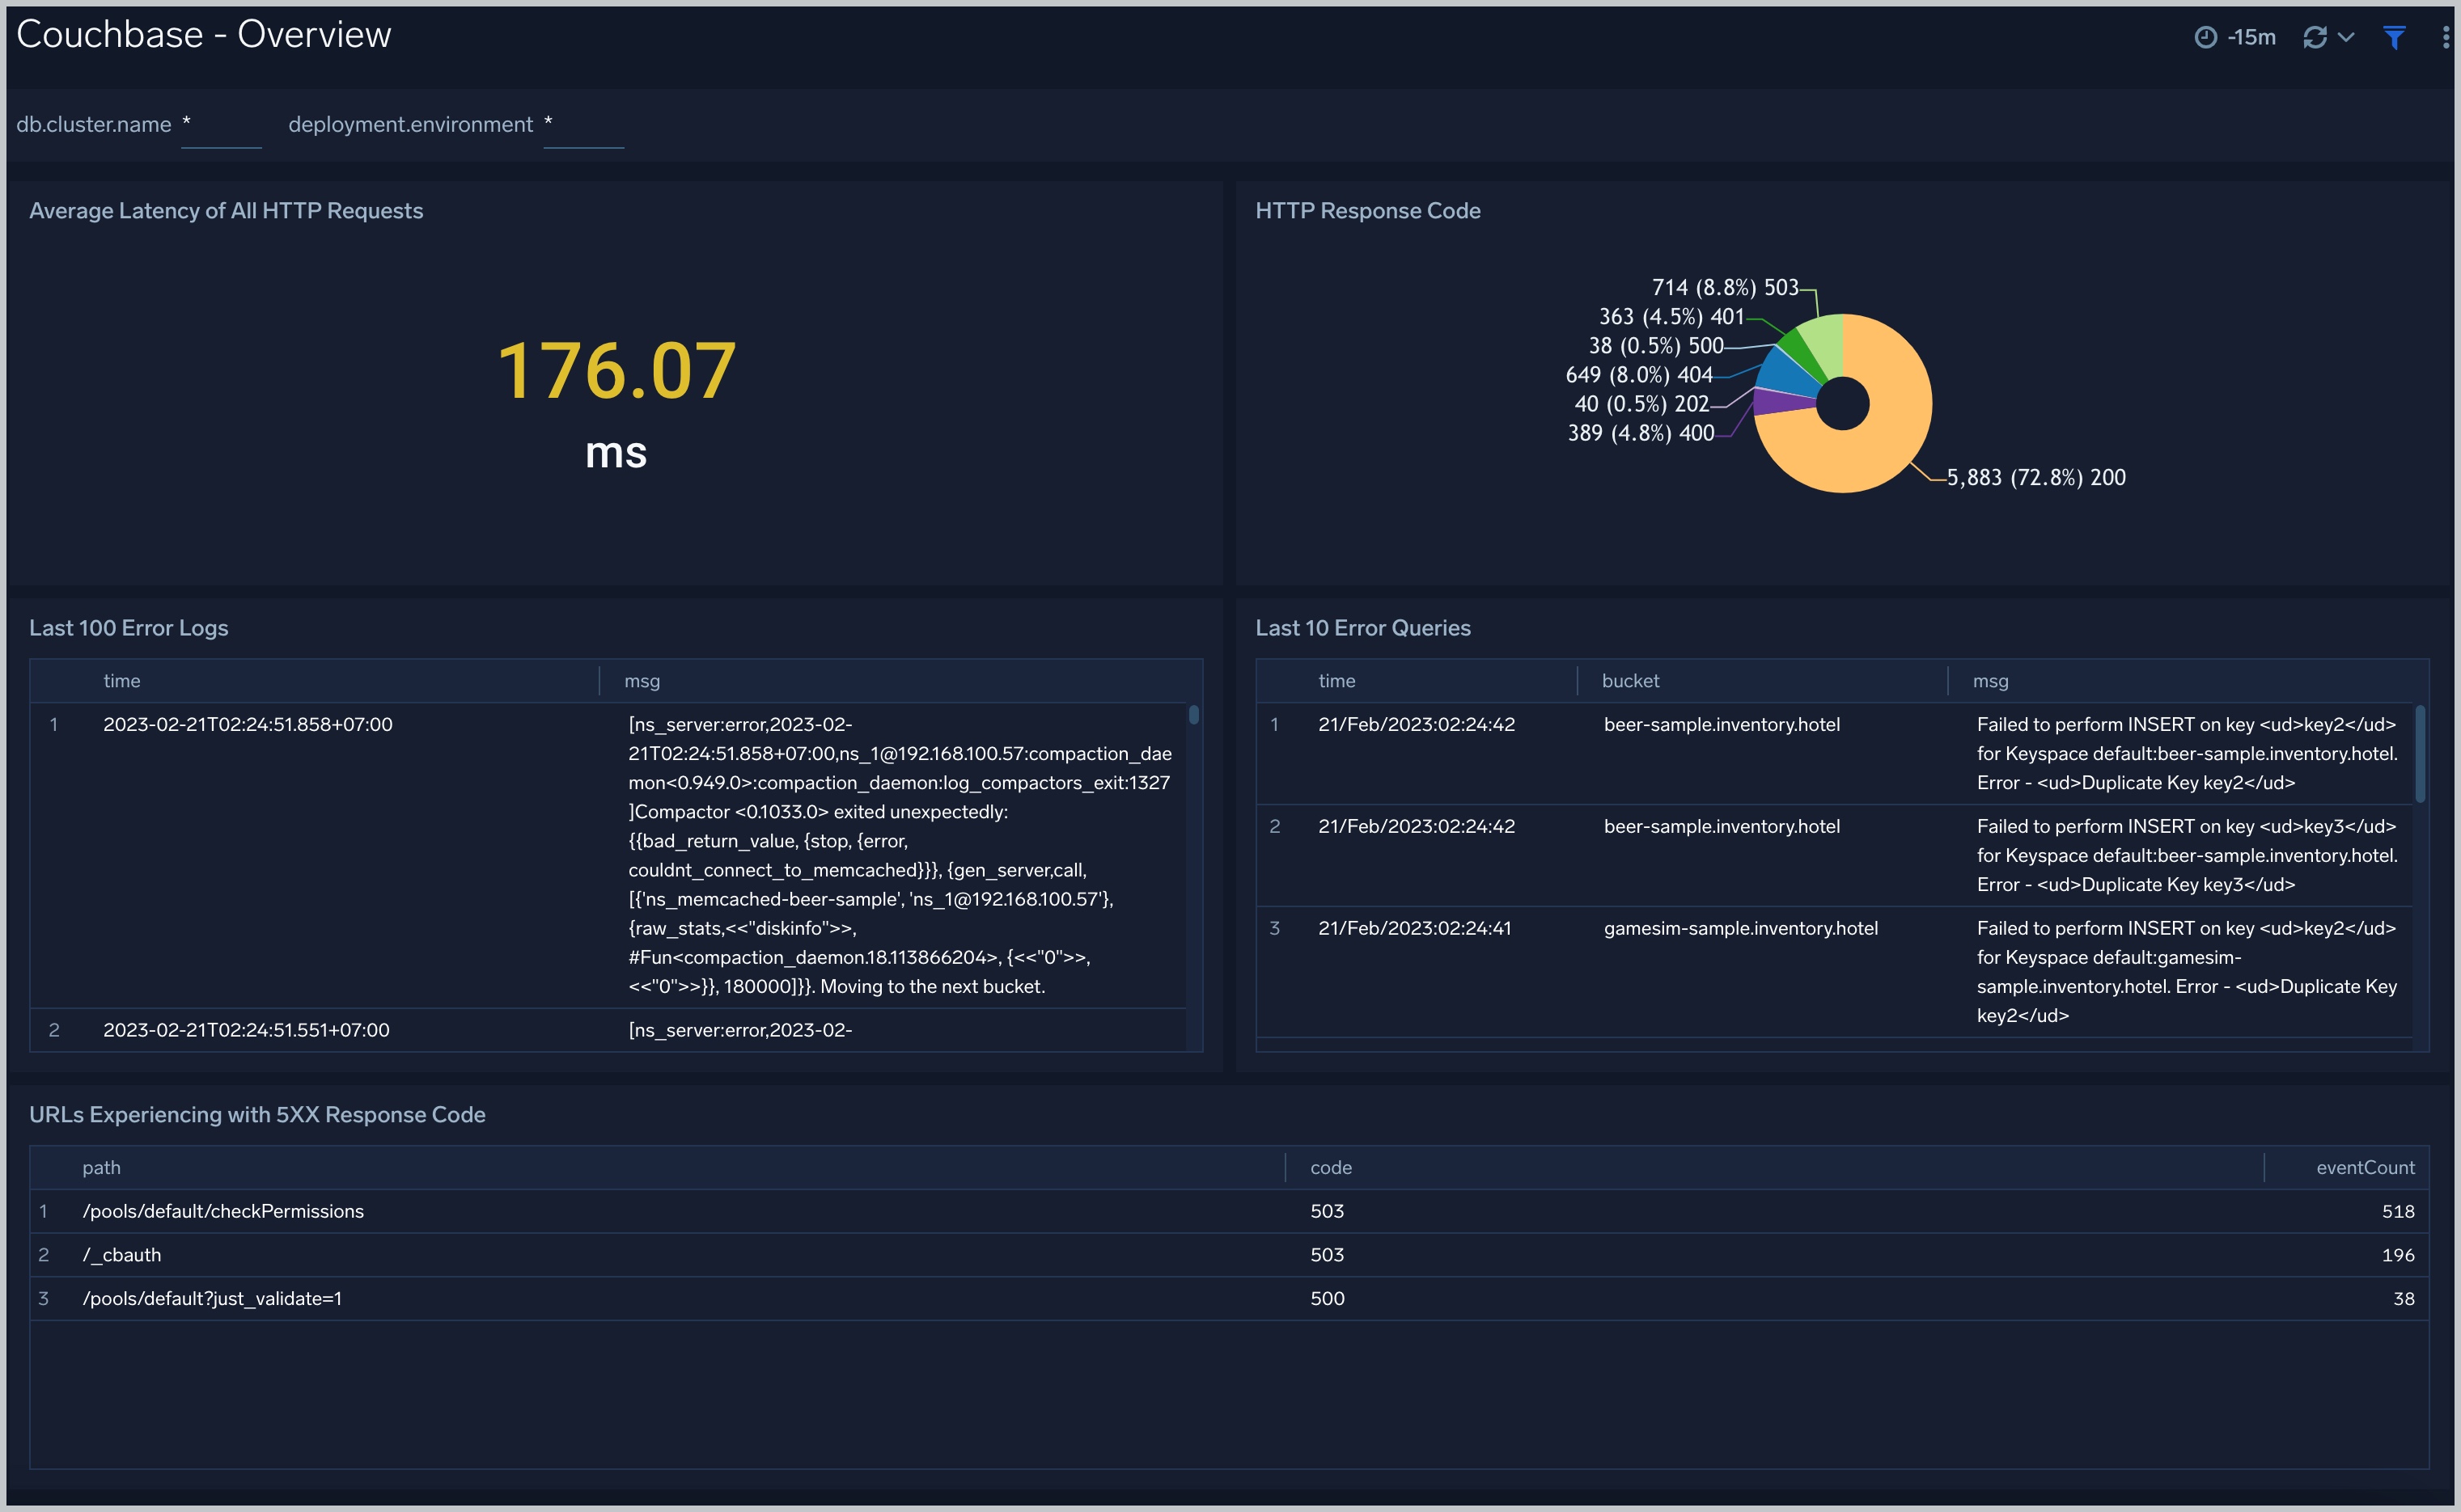Image resolution: width=2461 pixels, height=1512 pixels.
Task: Toggle the dashboard filter funnel icon
Action: coord(2394,37)
